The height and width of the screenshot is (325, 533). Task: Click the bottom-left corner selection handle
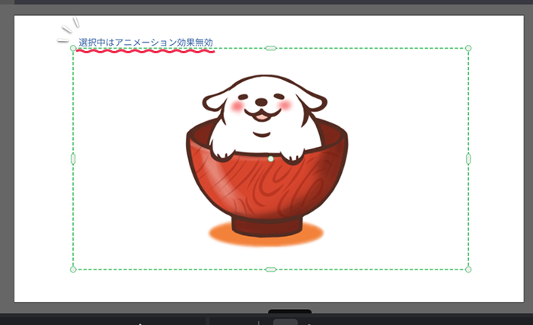73,269
